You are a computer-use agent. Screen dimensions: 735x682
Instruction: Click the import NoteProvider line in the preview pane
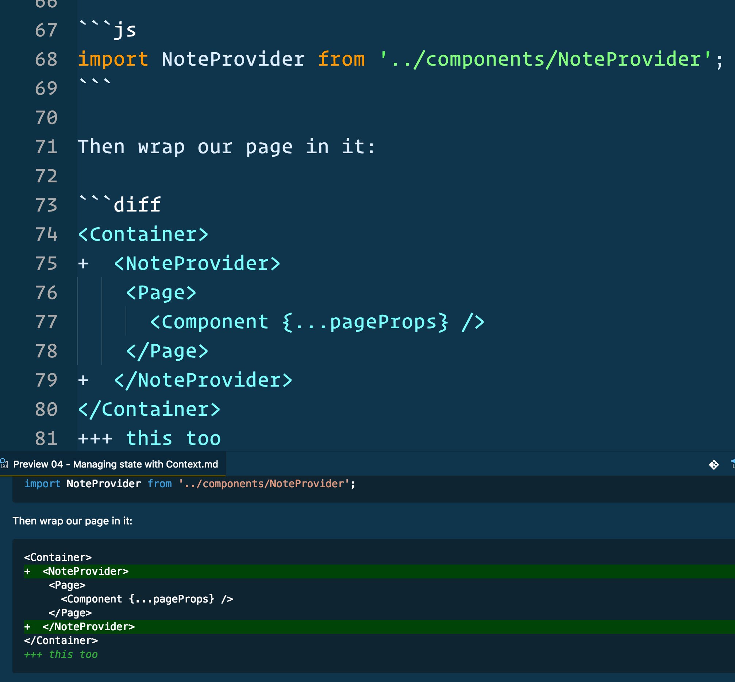(x=190, y=484)
